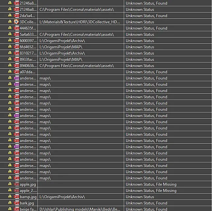The height and width of the screenshot is (211, 212).
Task: Select the file name 8933fac...
Action: click(x=28, y=59)
